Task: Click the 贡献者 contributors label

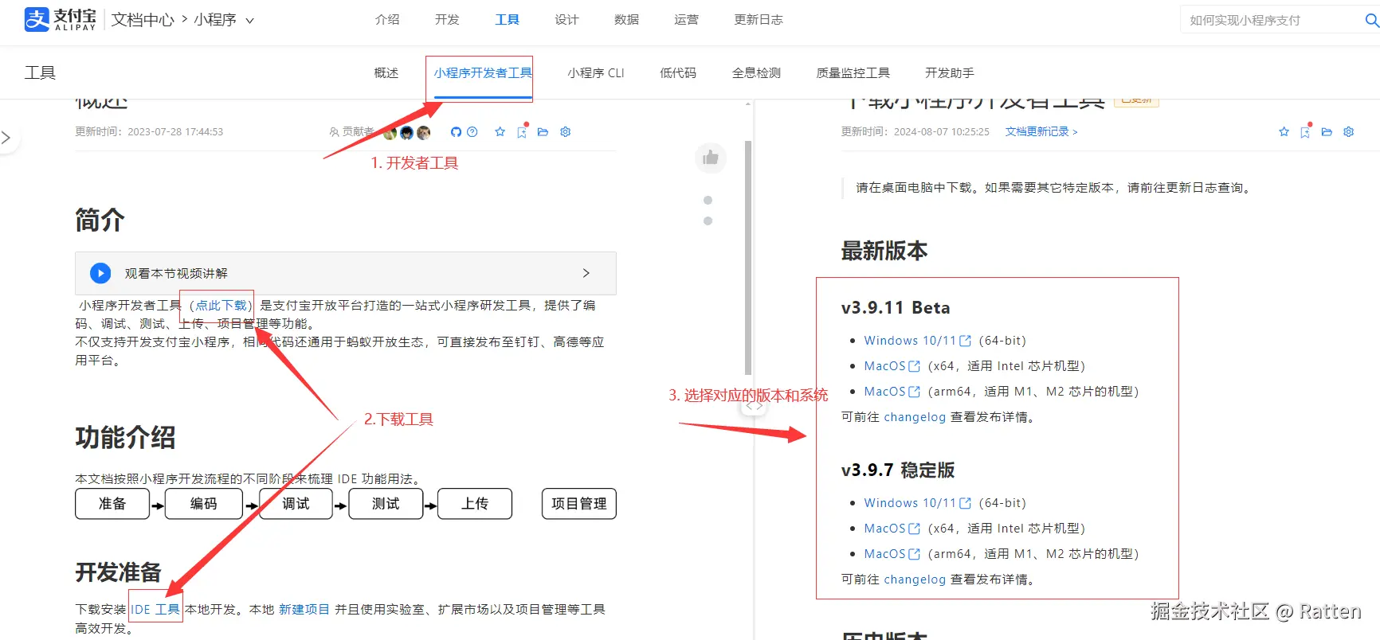Action: tap(352, 132)
